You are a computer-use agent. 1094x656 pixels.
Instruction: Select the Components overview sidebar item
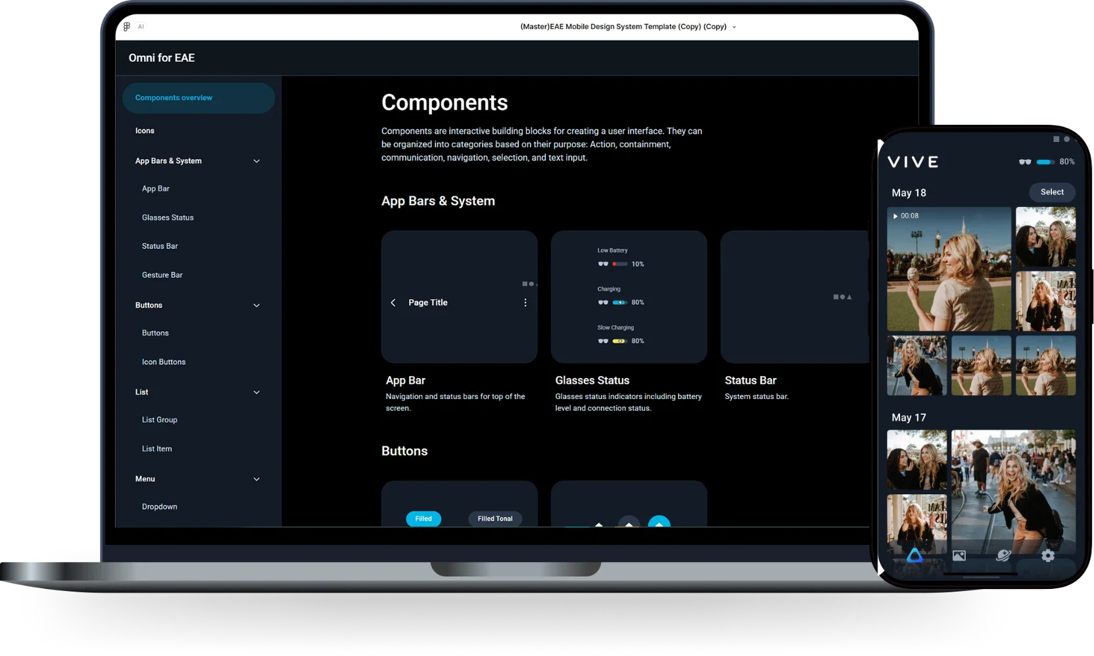pyautogui.click(x=199, y=98)
